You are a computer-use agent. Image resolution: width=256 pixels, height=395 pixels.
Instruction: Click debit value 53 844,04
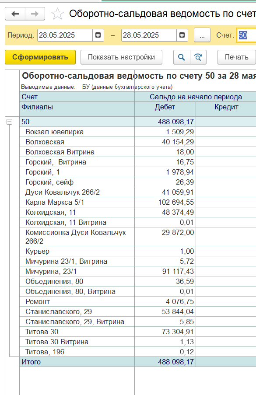pos(178,311)
